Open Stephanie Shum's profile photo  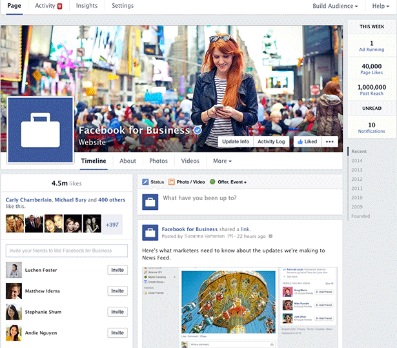pyautogui.click(x=14, y=312)
